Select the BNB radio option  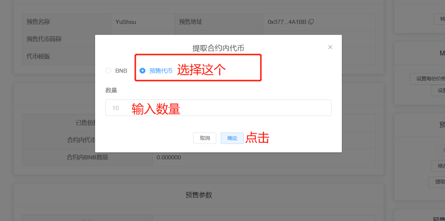tap(108, 71)
